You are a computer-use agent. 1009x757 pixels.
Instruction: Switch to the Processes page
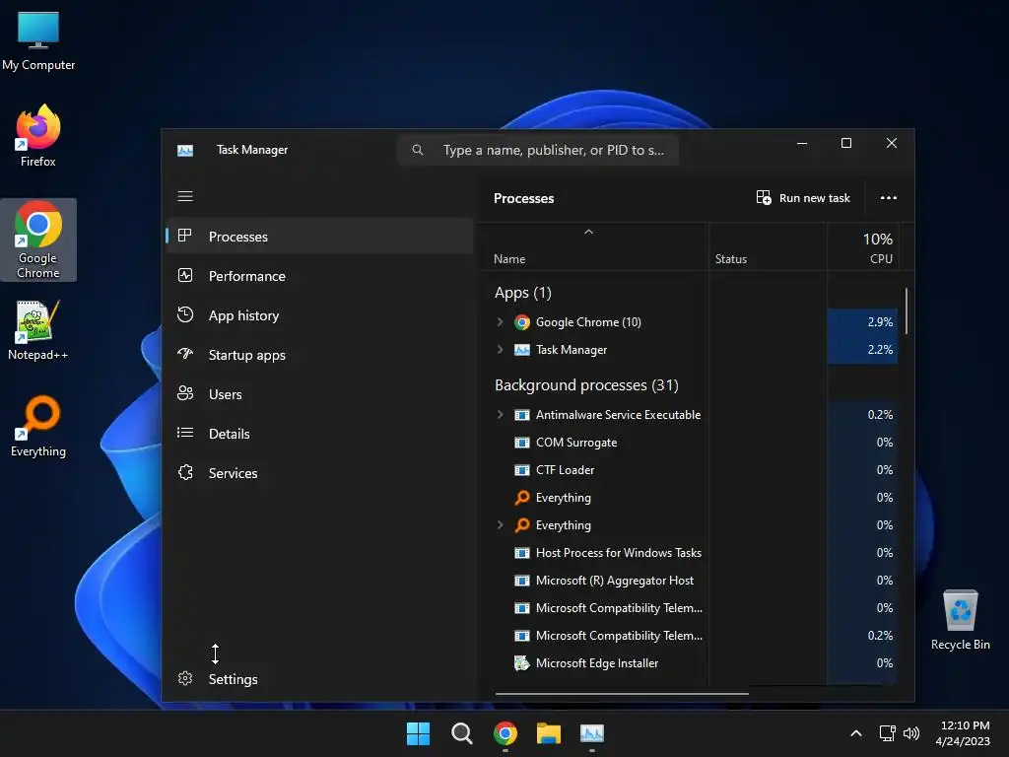tap(320, 237)
